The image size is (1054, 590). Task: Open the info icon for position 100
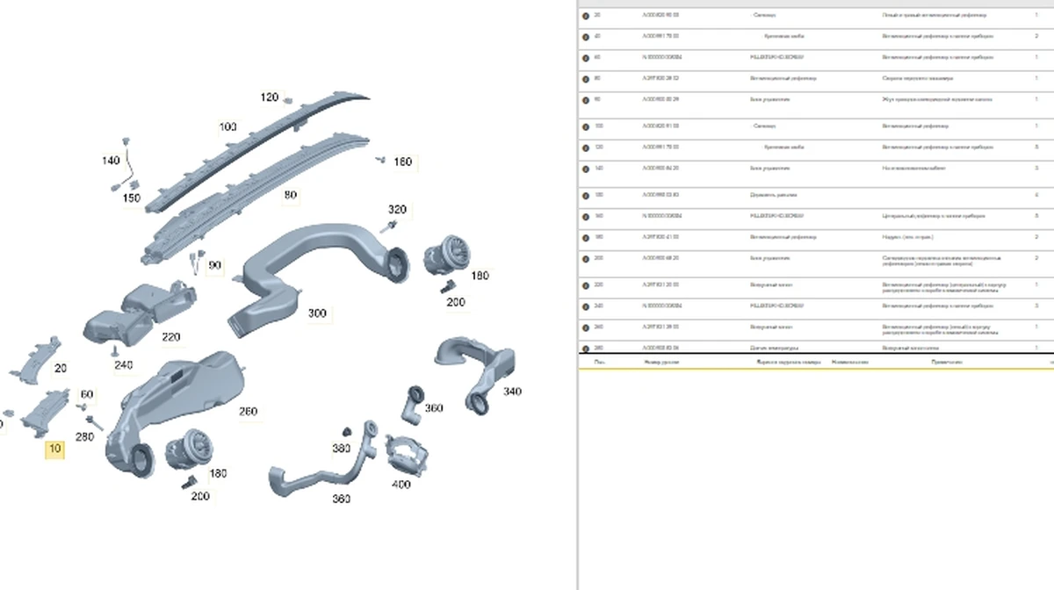(586, 126)
